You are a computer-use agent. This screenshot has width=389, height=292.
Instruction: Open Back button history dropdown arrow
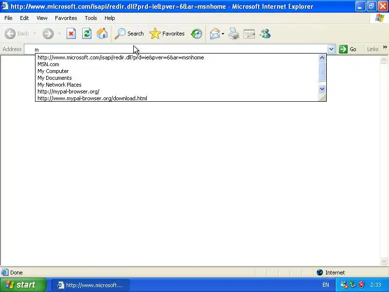pyautogui.click(x=35, y=34)
